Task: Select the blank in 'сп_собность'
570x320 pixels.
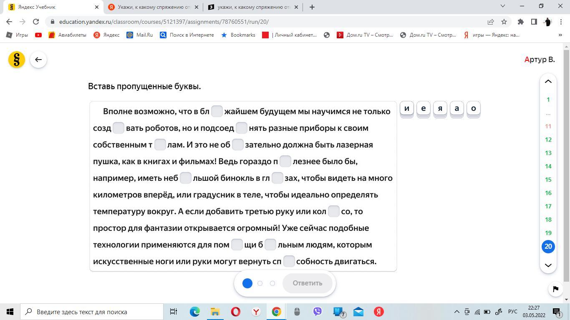Action: click(289, 261)
